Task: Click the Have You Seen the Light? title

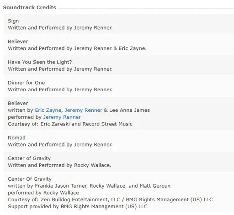Action: 40,62
